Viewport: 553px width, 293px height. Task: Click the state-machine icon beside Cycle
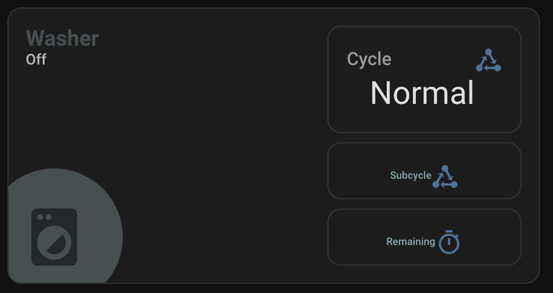point(488,61)
